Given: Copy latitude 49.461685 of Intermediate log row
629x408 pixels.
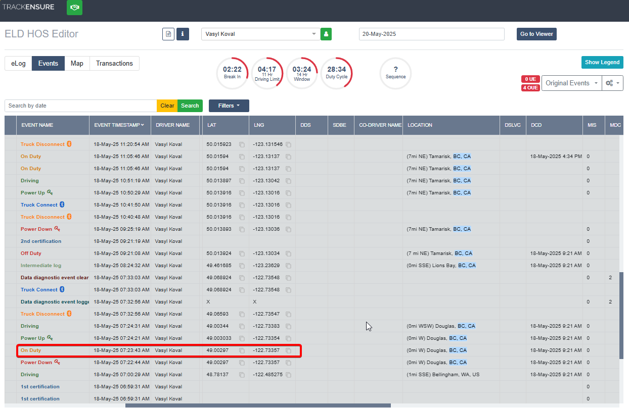Looking at the screenshot, I should click(x=242, y=266).
